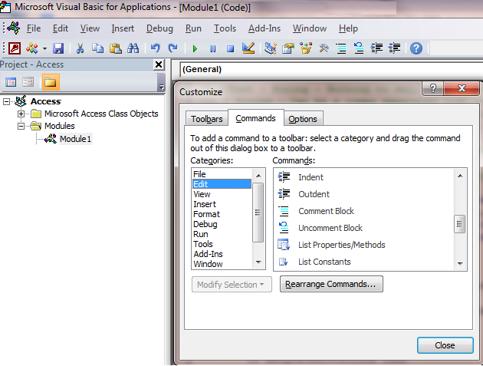The width and height of the screenshot is (483, 366).
Task: Click the Undo arrow icon
Action: (x=155, y=48)
